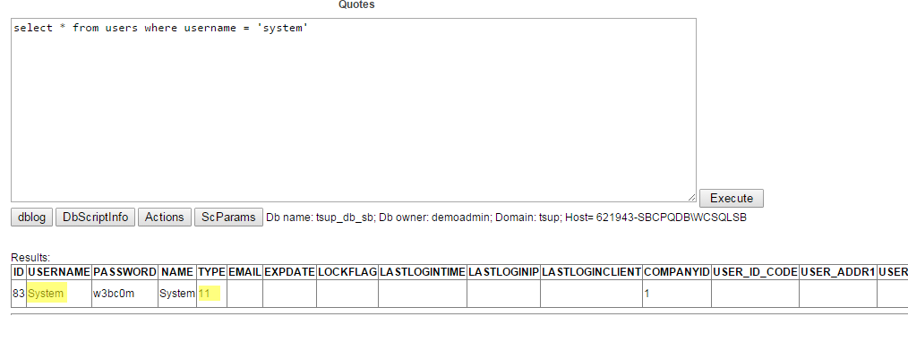Click the Results: label
The image size is (908, 350).
point(30,258)
